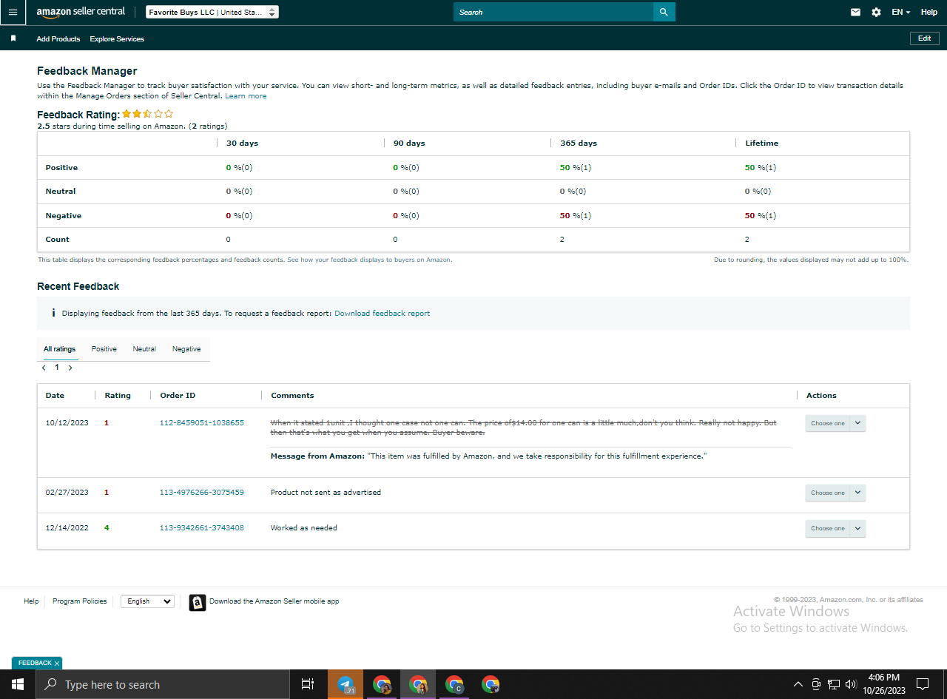This screenshot has width=947, height=699.
Task: Open the English language selector in footer
Action: [x=147, y=601]
